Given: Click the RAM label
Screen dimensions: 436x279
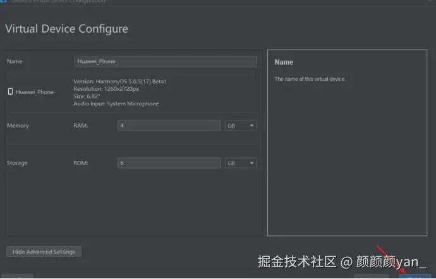Looking at the screenshot, I should click(x=80, y=126).
